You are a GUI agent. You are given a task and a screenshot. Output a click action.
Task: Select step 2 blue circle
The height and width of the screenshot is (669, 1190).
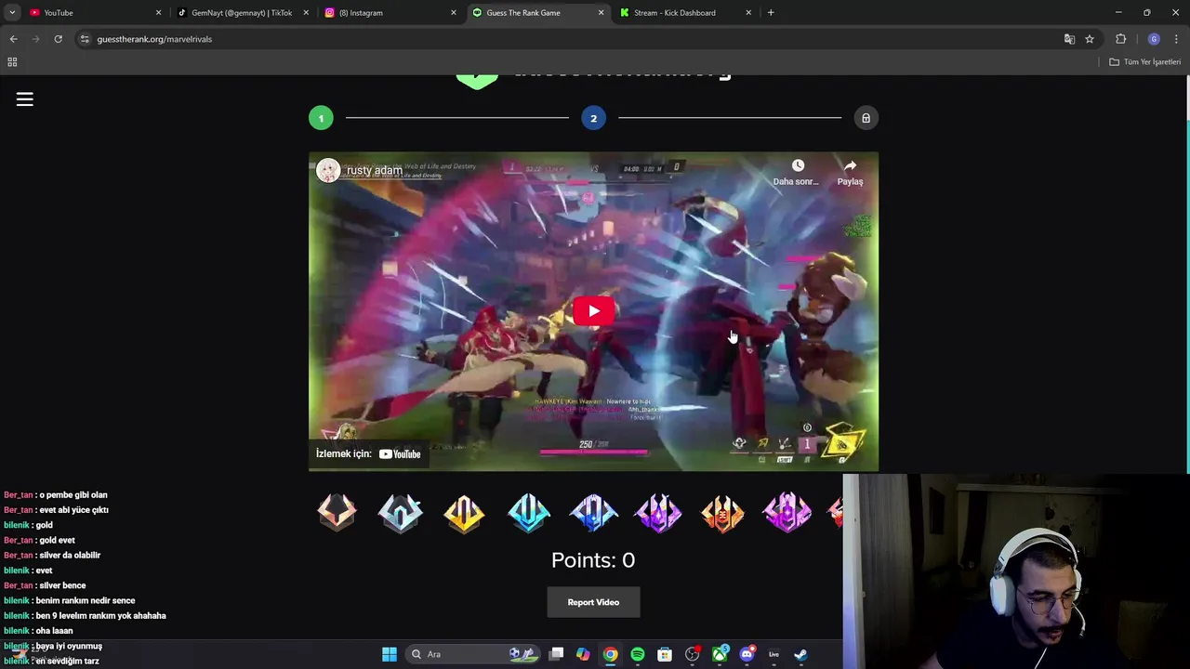593,118
